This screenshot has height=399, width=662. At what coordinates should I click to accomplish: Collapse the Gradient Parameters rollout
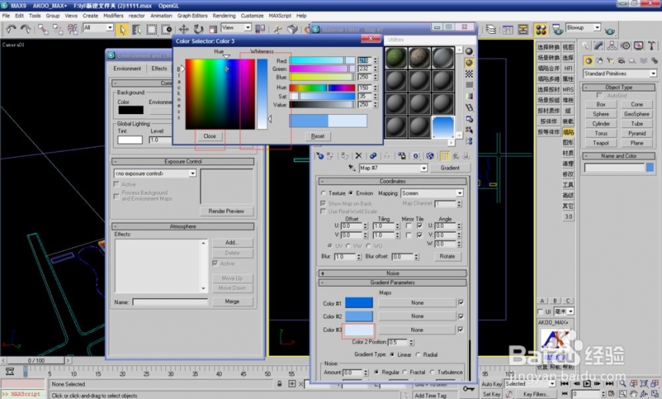tap(393, 283)
